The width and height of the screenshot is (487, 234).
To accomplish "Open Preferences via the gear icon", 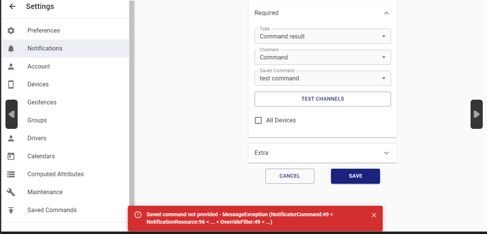I will coord(11,30).
